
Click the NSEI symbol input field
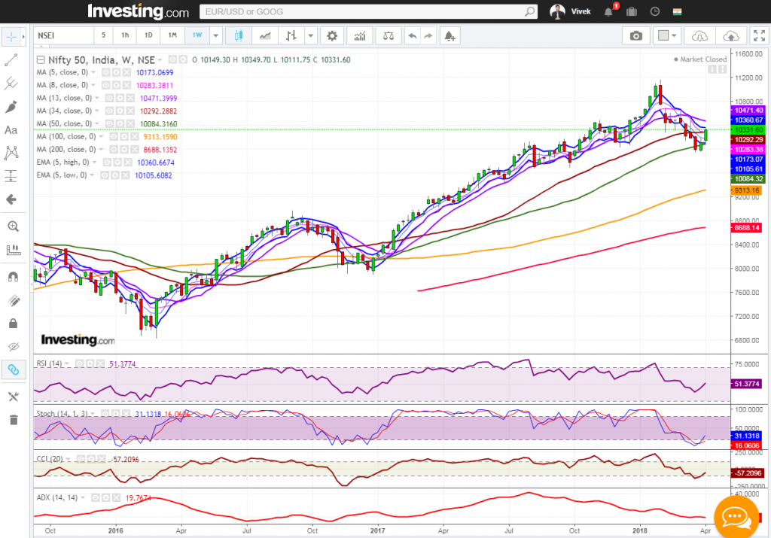(64, 35)
